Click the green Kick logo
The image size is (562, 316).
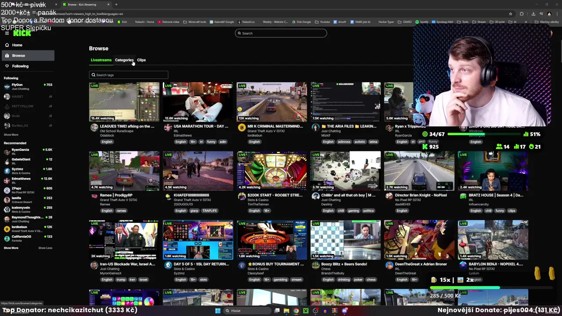(22, 33)
